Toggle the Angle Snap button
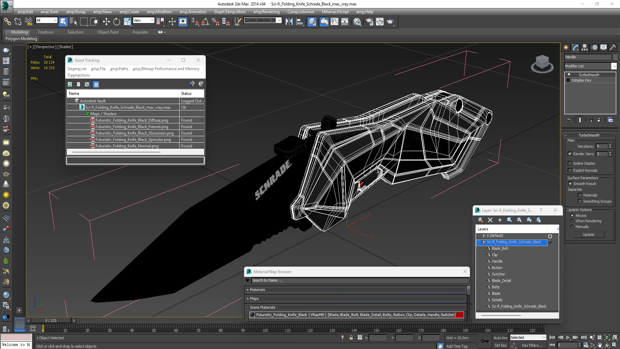This screenshot has width=620, height=349. tap(205, 22)
